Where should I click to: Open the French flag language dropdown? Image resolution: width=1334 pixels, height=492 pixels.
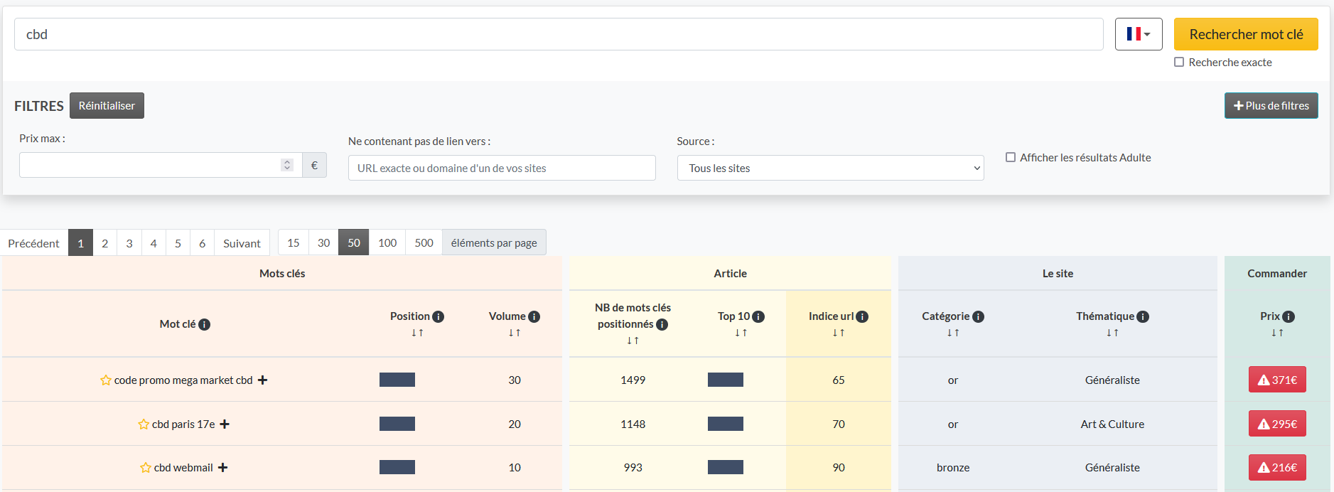1138,34
